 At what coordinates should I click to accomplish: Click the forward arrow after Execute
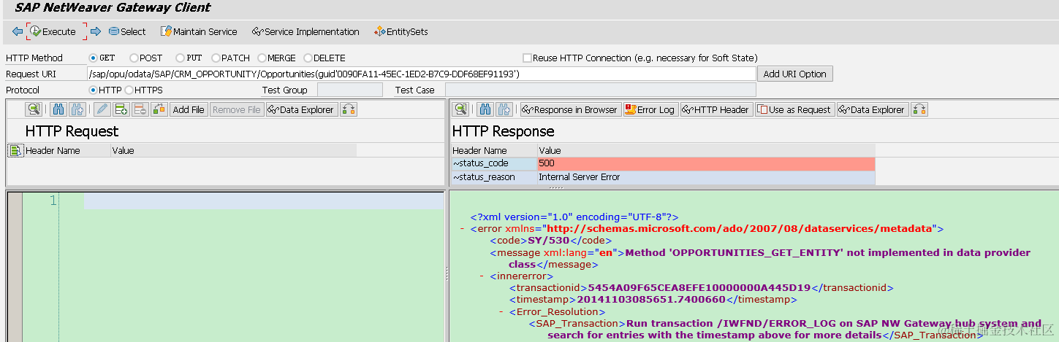pos(96,31)
